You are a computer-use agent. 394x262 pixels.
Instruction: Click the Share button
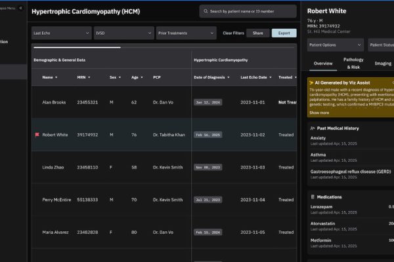[x=257, y=33]
